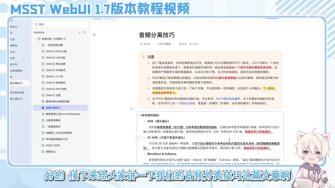Open author Sucial profile link

(x=147, y=44)
